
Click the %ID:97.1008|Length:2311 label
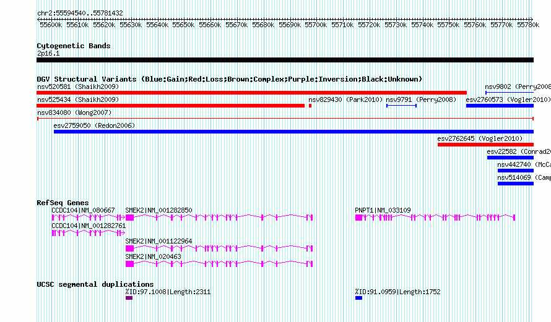(168, 292)
